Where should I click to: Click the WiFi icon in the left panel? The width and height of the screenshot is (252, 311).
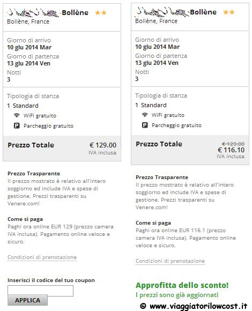pyautogui.click(x=17, y=115)
